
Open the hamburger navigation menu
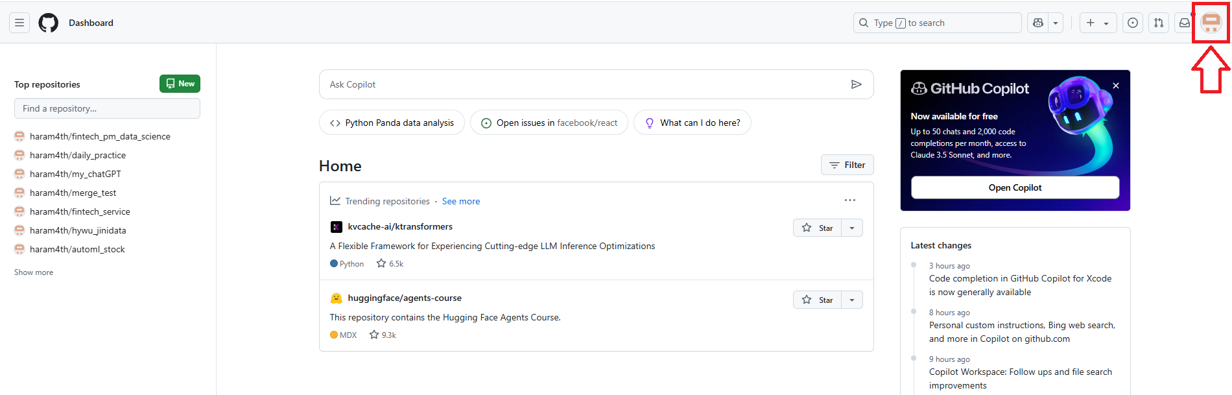(19, 23)
